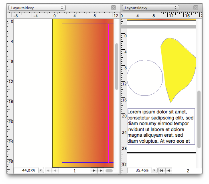Select the empty circle shape
The width and height of the screenshot is (209, 184).
[145, 78]
